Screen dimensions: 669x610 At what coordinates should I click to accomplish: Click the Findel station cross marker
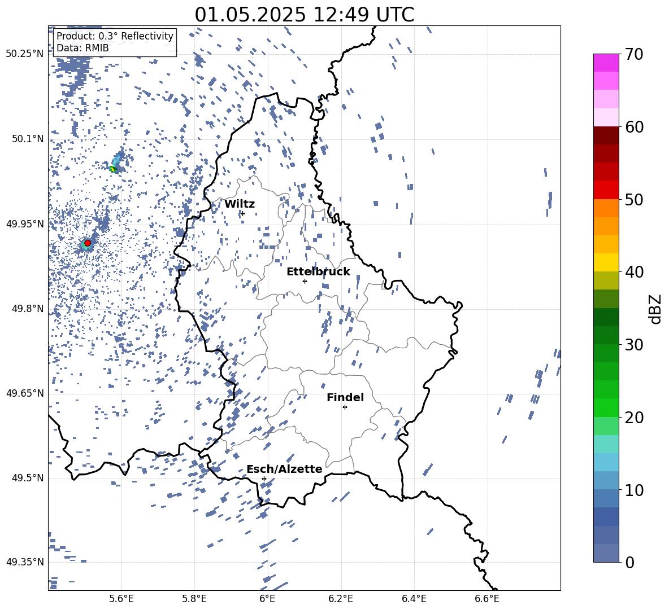click(345, 407)
